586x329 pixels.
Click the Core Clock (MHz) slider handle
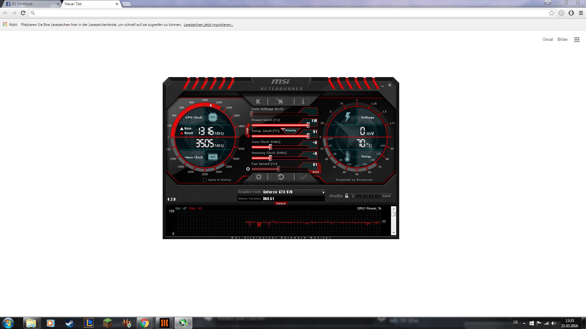(270, 147)
